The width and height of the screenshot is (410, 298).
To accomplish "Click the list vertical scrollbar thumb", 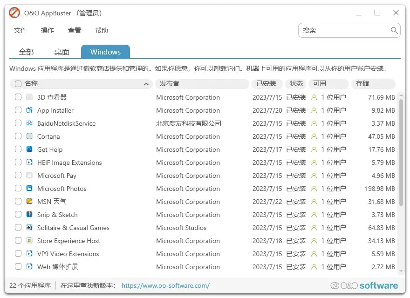I will click(x=401, y=153).
